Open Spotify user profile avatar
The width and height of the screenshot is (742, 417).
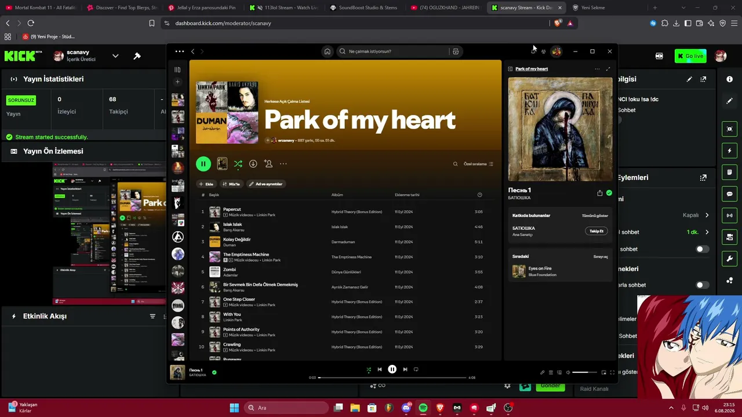click(556, 52)
